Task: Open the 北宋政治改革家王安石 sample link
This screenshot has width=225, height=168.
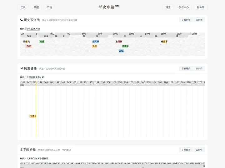Action: pos(37,159)
